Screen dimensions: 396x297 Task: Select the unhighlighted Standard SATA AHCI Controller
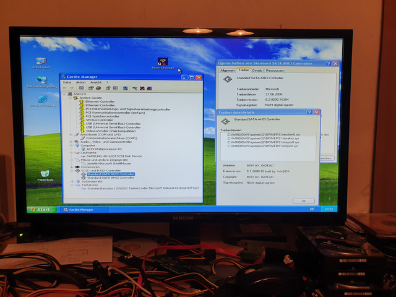pyautogui.click(x=111, y=178)
